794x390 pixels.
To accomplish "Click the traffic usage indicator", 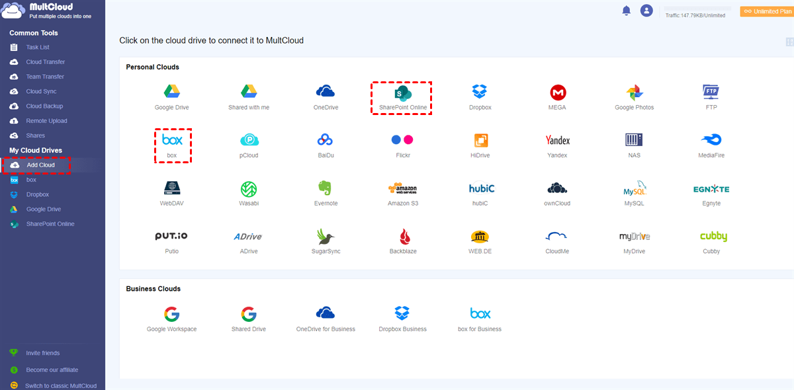I will 695,15.
